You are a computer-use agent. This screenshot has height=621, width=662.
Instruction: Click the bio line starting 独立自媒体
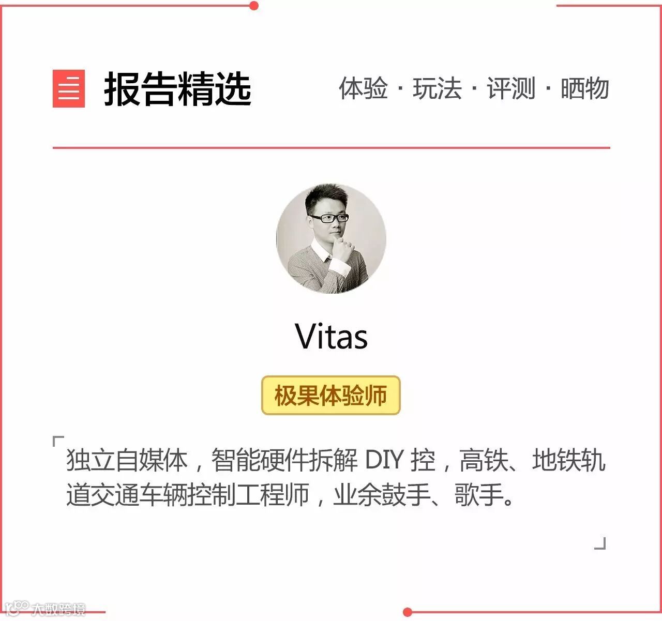tap(336, 460)
